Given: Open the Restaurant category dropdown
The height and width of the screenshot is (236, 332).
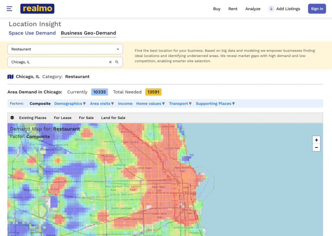Looking at the screenshot, I should pyautogui.click(x=65, y=49).
